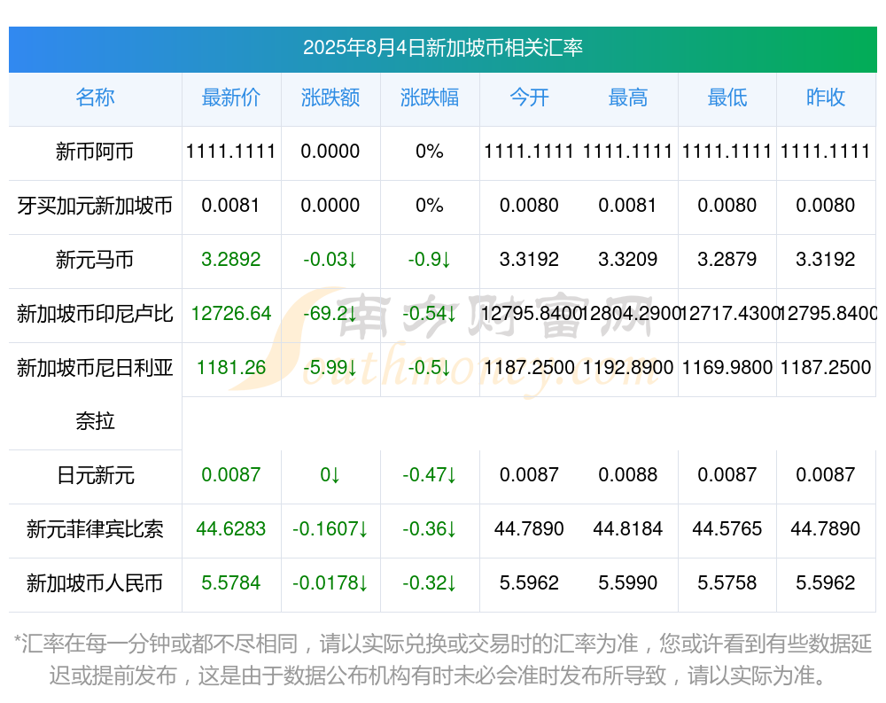Click latest price 1181.26

[x=230, y=368]
